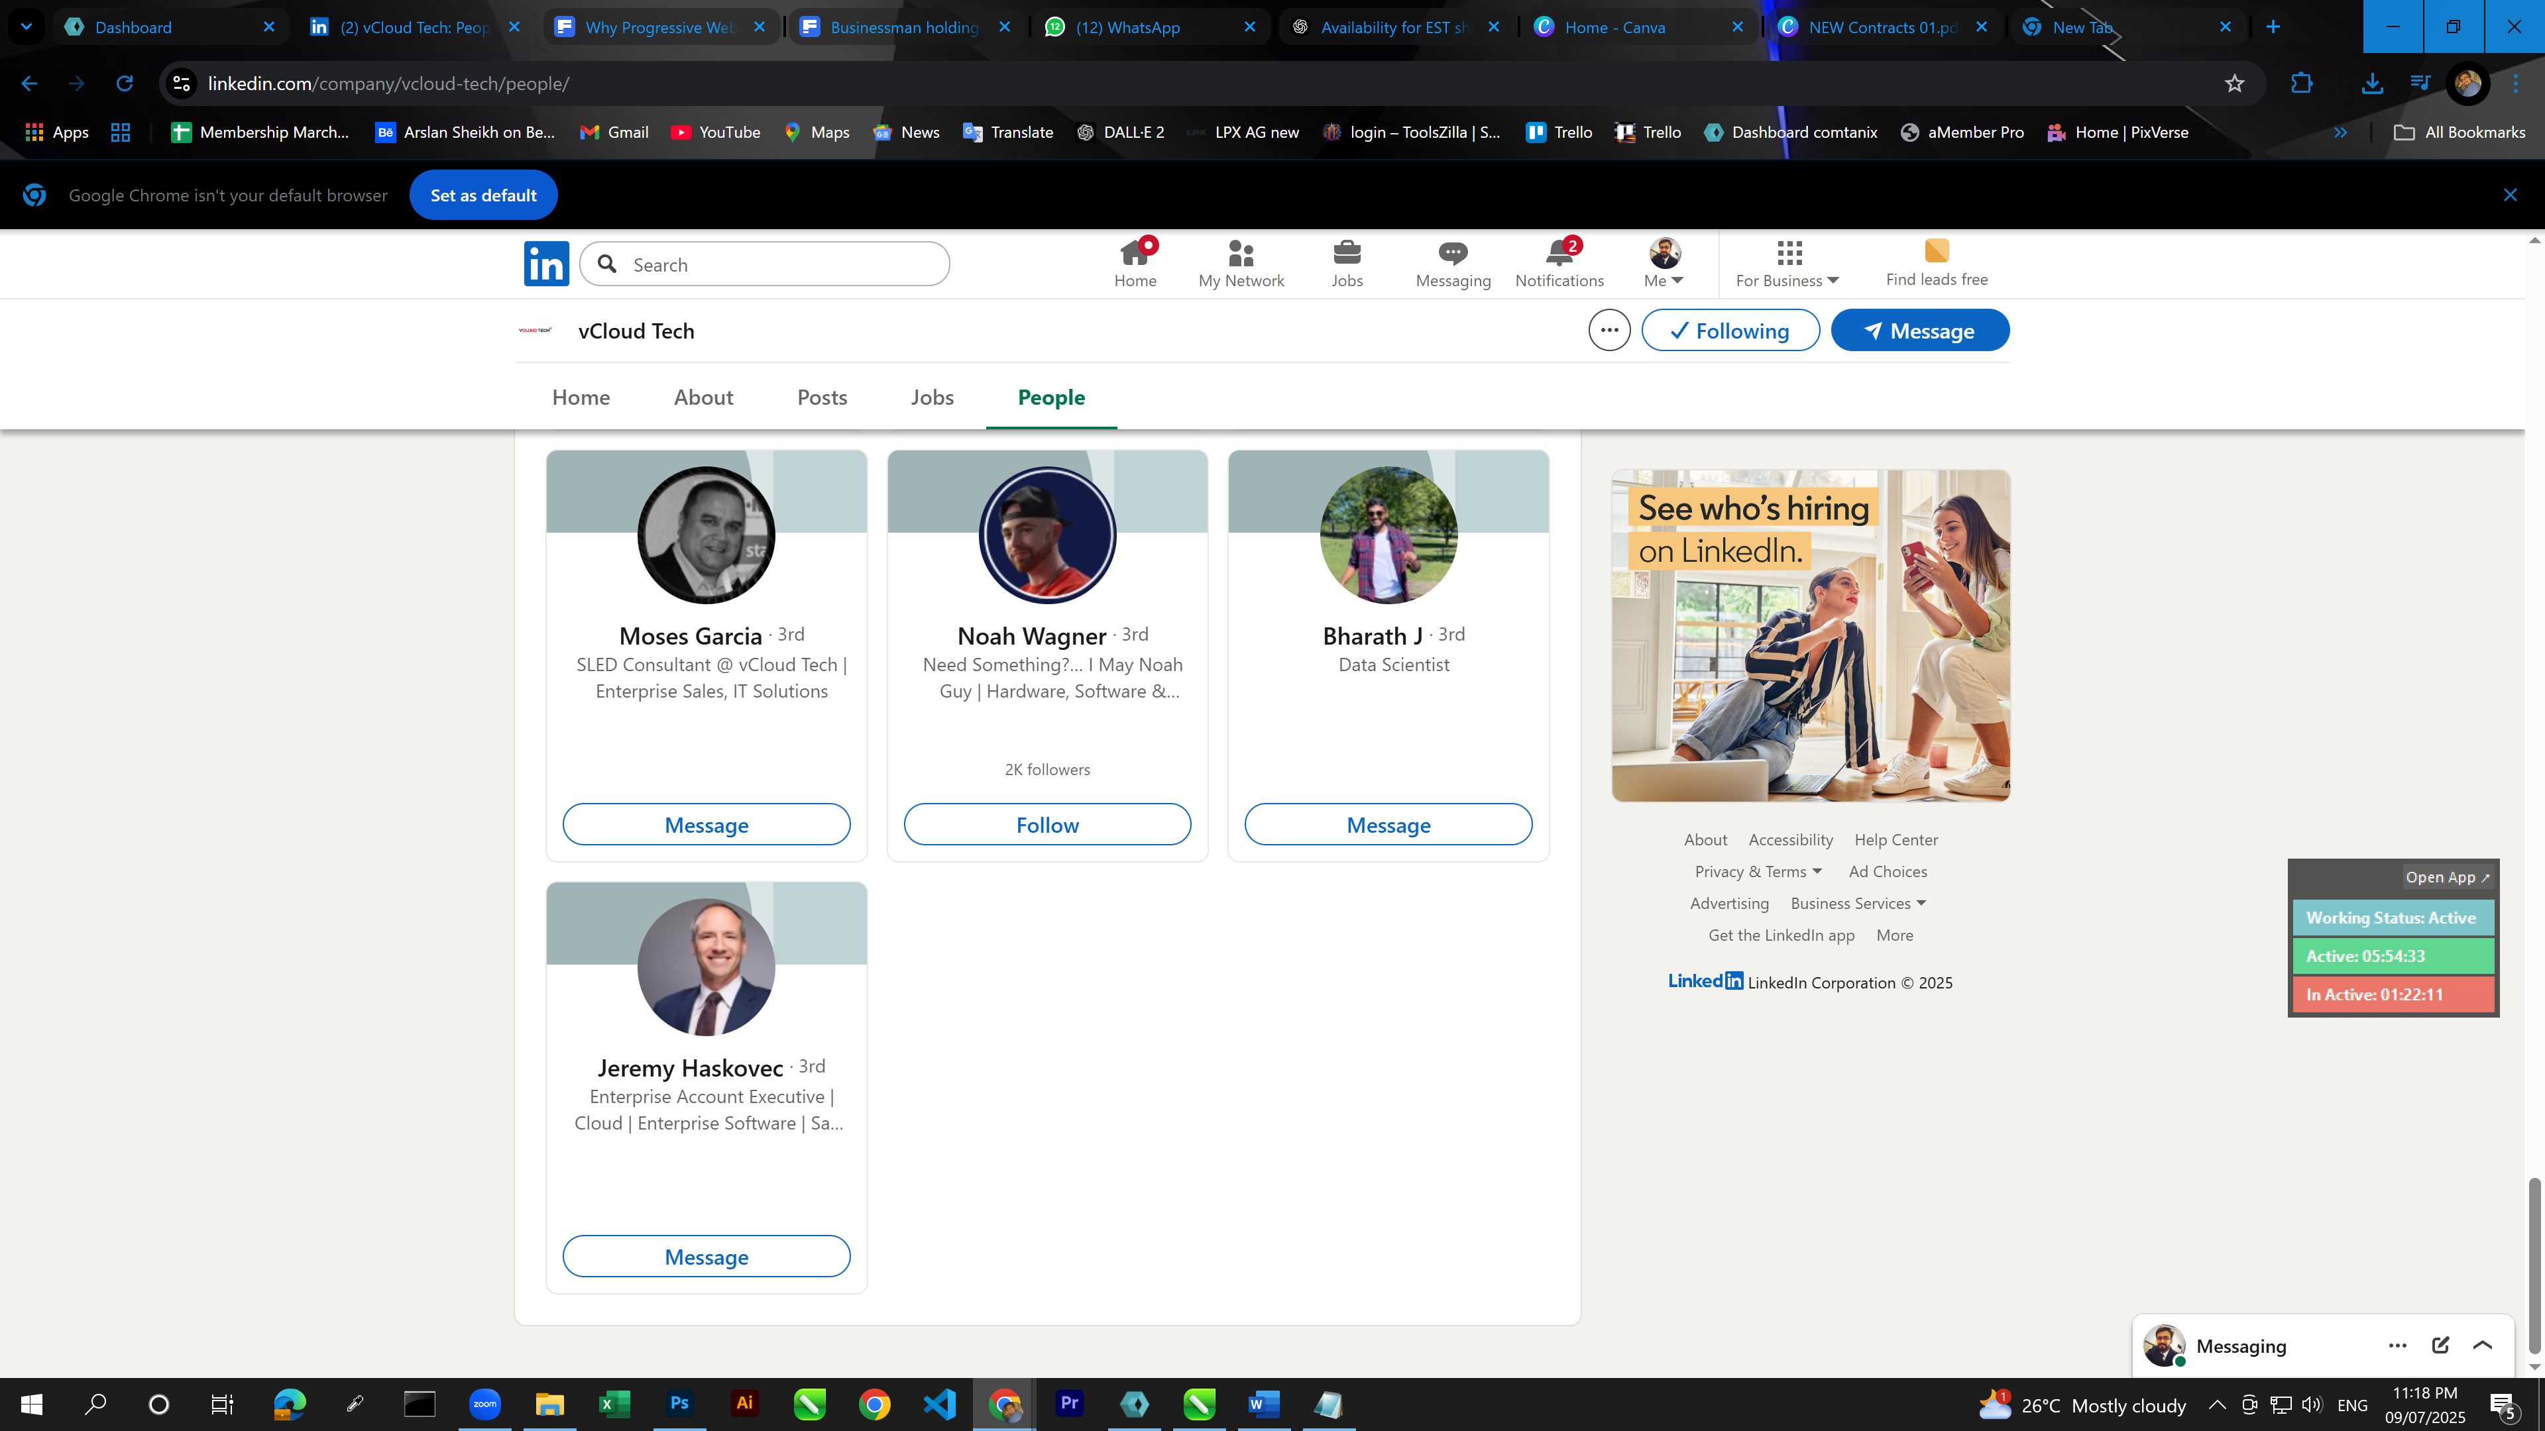The height and width of the screenshot is (1431, 2545).
Task: Expand Business Services footer dropdown
Action: [1858, 902]
